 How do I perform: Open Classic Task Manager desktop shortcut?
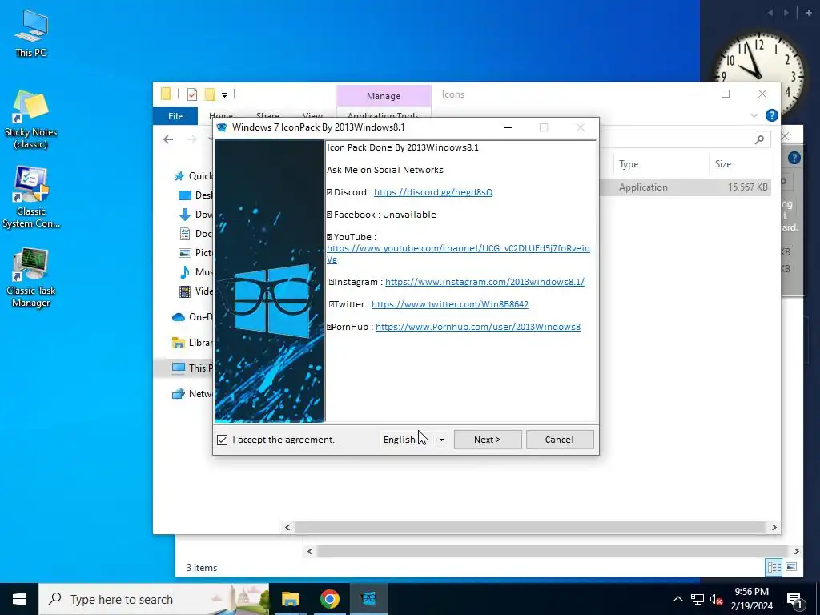pyautogui.click(x=31, y=278)
